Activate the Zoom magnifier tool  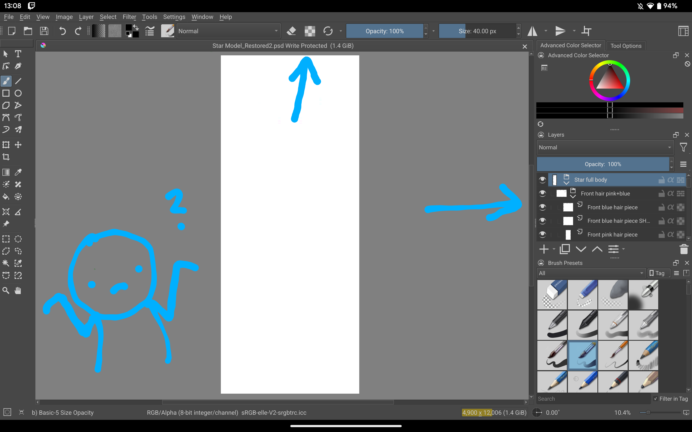tap(6, 291)
